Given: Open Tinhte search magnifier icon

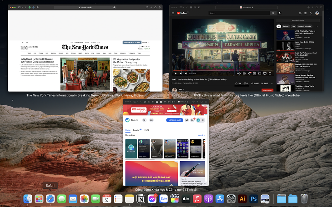Looking at the screenshot, I should [x=145, y=120].
